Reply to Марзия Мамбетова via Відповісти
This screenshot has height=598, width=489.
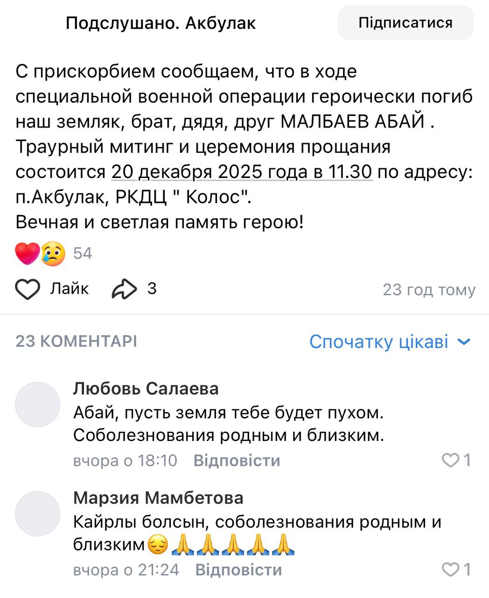[x=238, y=570]
